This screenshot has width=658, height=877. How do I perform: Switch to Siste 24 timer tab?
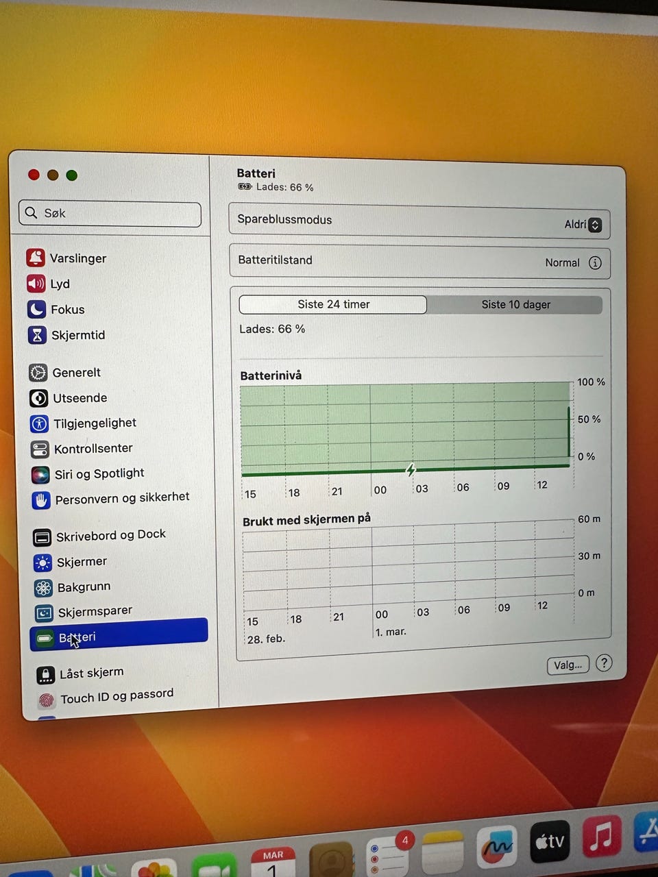333,304
